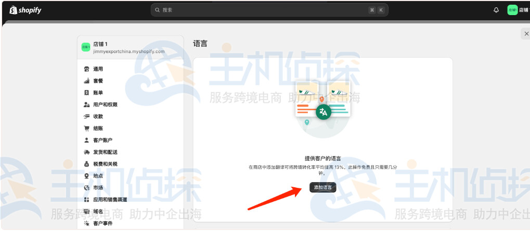Click the 店铺1 green store avatar

pyautogui.click(x=86, y=47)
